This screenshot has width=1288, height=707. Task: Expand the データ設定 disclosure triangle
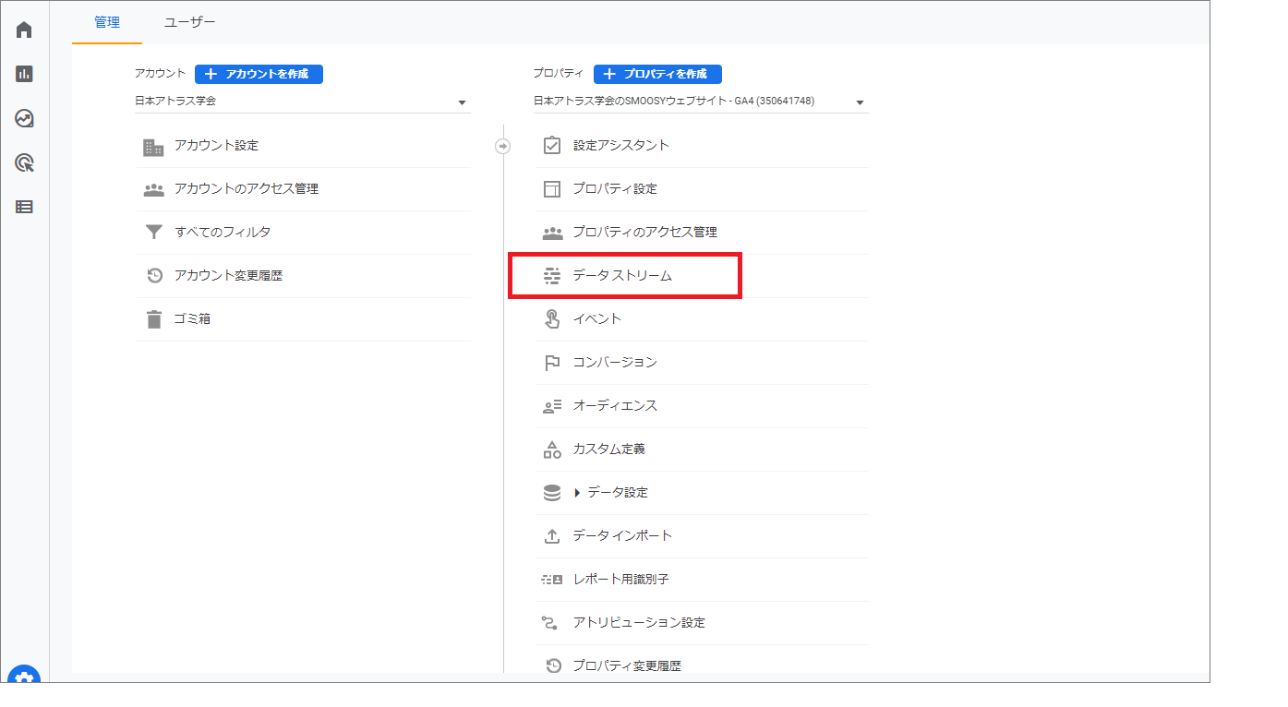tap(578, 493)
